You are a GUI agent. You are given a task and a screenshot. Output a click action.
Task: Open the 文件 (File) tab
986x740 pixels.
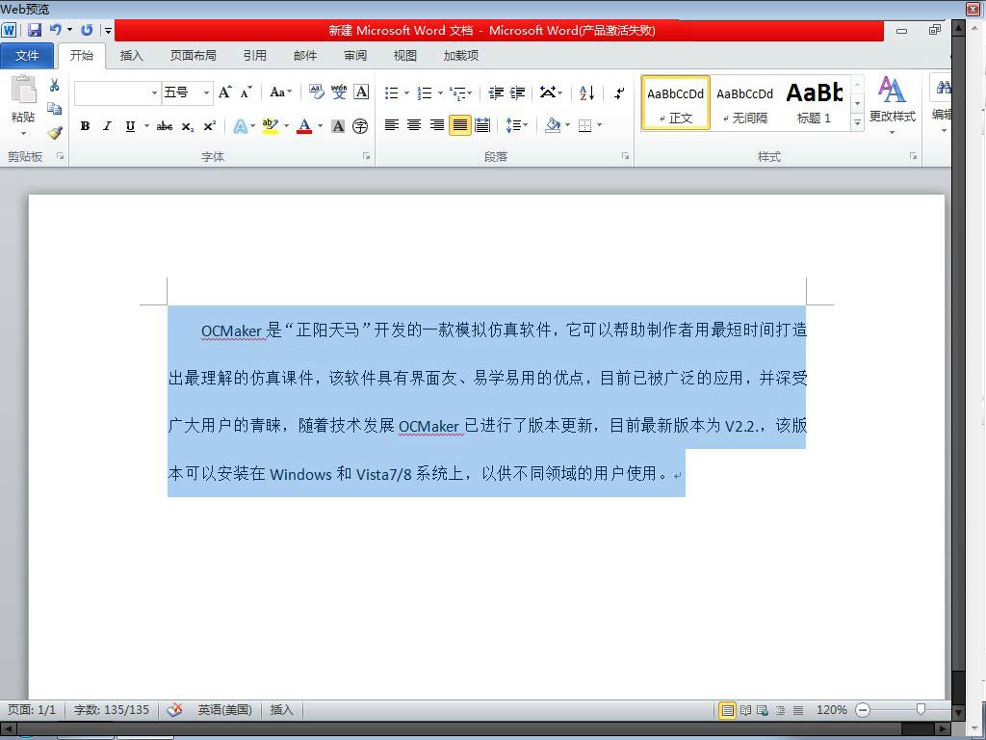point(27,55)
